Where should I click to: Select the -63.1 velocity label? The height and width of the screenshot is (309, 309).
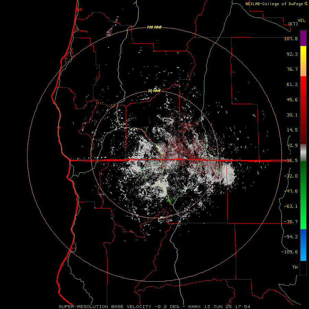point(291,206)
